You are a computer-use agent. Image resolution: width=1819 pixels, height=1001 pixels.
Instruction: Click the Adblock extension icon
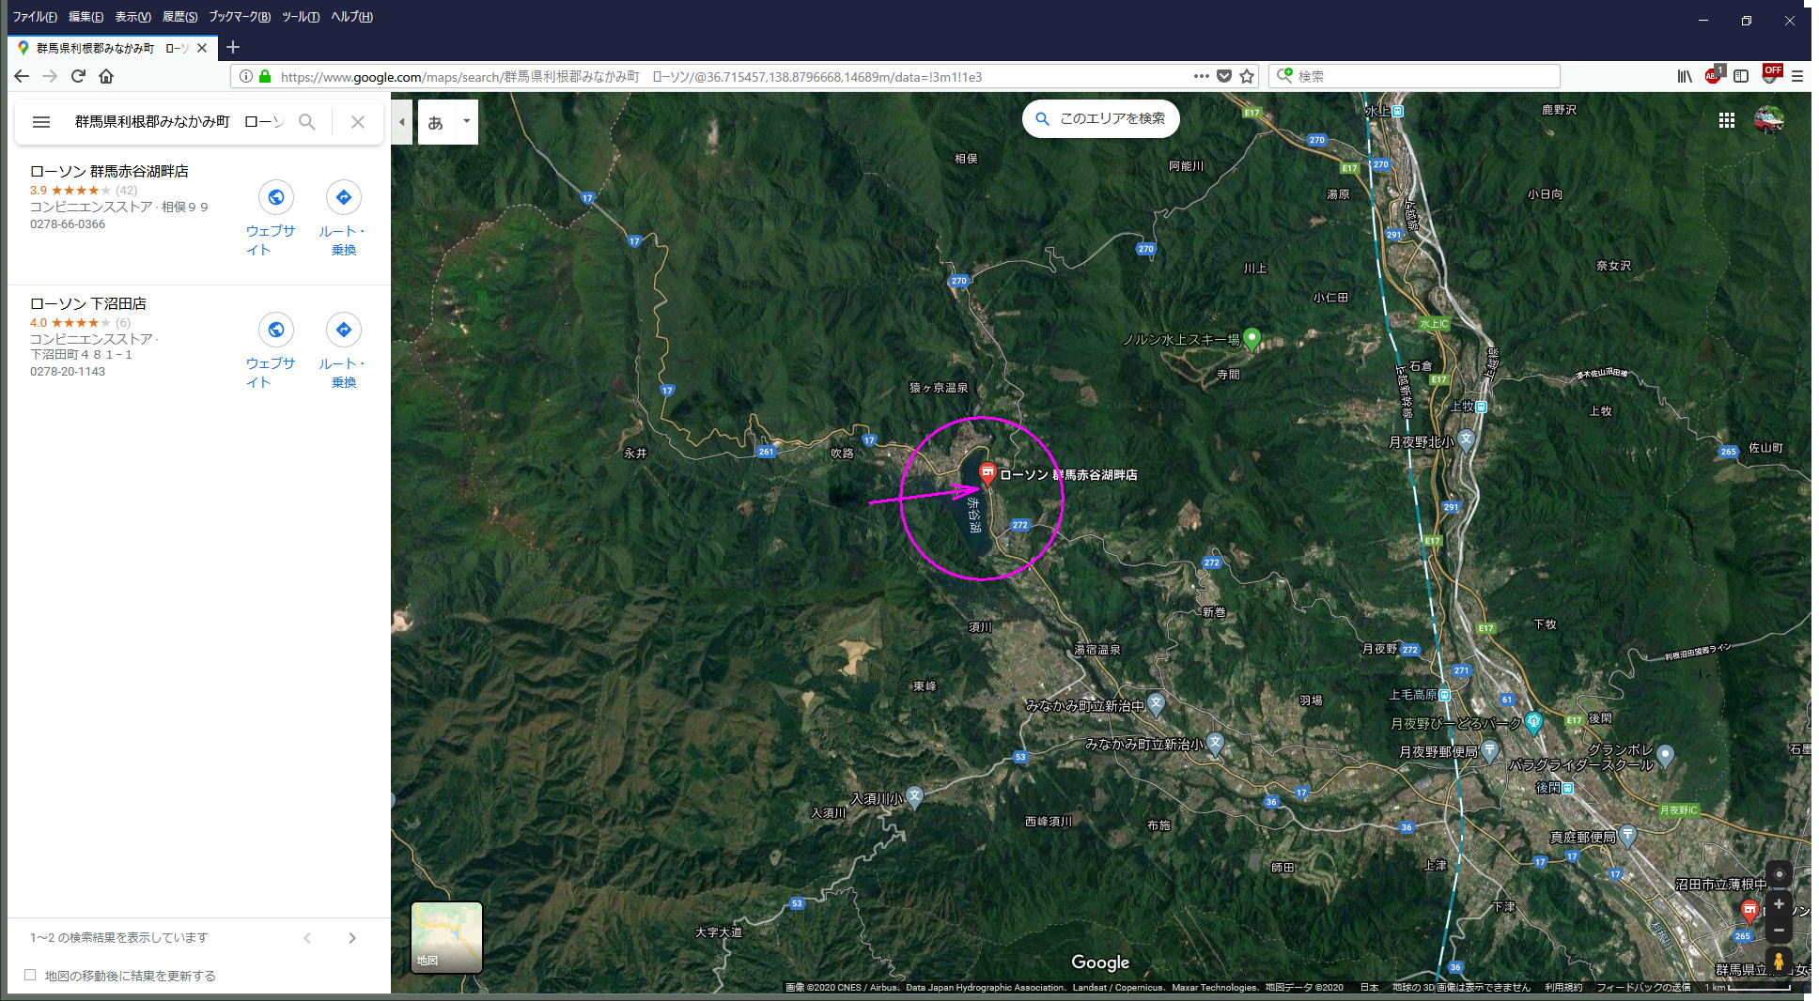(x=1714, y=75)
